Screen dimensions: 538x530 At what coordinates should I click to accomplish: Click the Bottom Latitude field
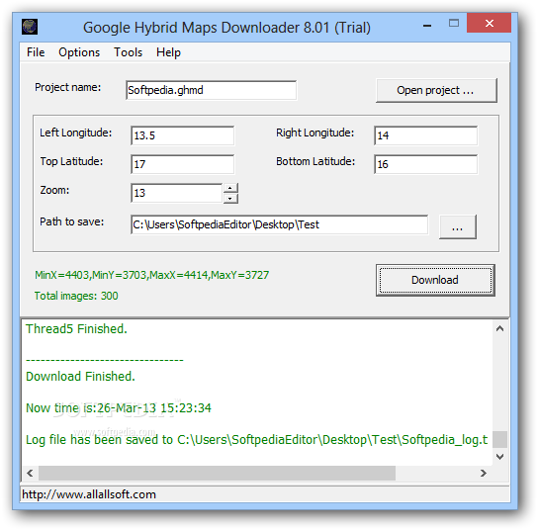click(x=425, y=164)
